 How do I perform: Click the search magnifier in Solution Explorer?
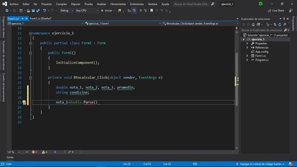pos(285,30)
